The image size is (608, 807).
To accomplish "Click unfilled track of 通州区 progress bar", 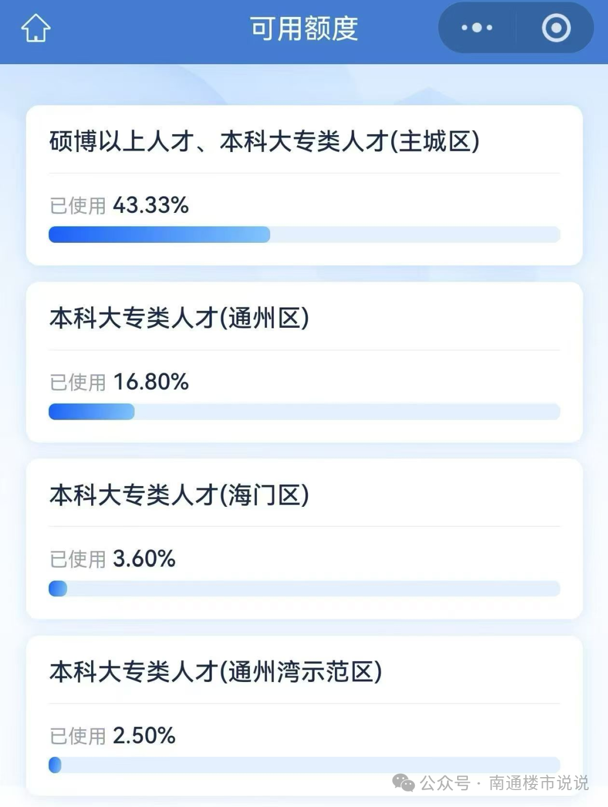I will click(x=347, y=412).
